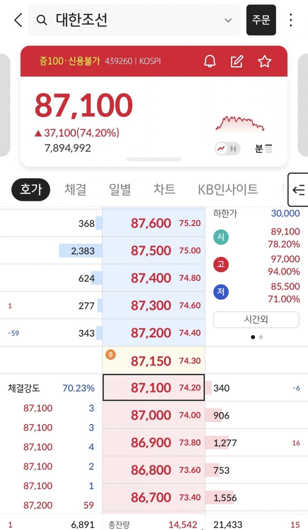Screen dimensions: 308x530
Task: Expand the stock search dropdown chevron
Action: pos(228,20)
